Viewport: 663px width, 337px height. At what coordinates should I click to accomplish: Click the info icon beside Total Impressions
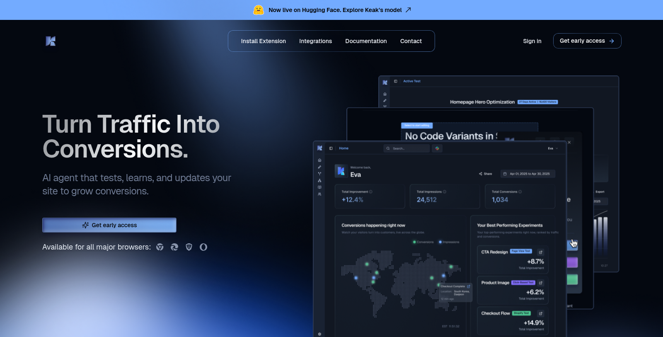[x=445, y=192]
